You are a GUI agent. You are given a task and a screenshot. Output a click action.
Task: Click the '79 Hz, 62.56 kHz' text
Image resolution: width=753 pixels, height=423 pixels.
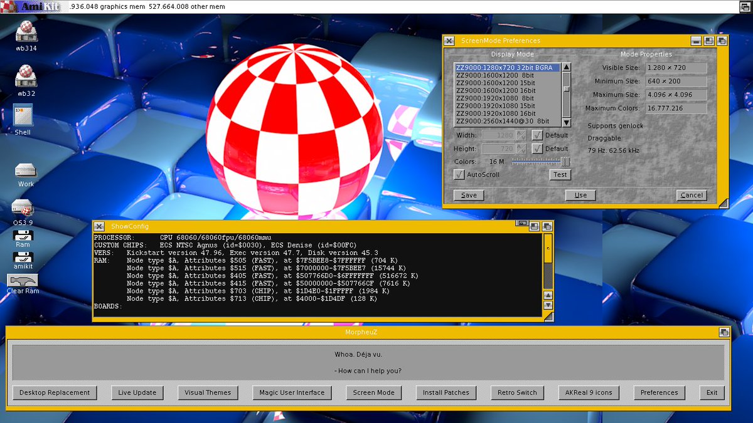point(613,150)
